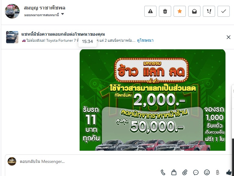This screenshot has height=176, width=234.
Task: Open contact profile picture สมบุญ ราชาพืชผล
Action: tap(12, 11)
